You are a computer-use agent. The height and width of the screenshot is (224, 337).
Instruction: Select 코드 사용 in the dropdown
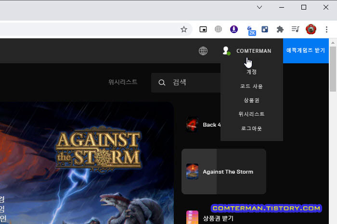(251, 86)
